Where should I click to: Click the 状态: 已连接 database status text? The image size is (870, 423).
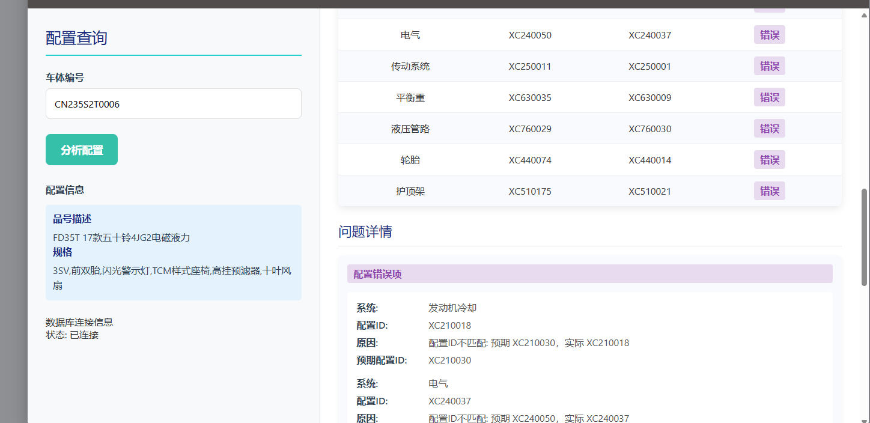point(72,335)
